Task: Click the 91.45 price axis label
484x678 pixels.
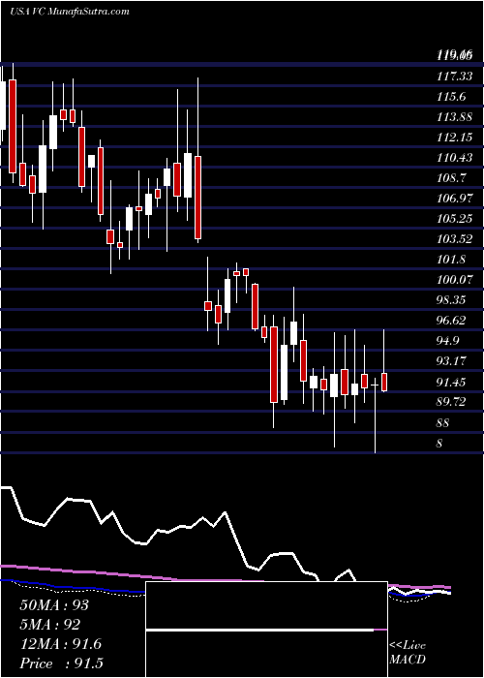Action: click(451, 382)
